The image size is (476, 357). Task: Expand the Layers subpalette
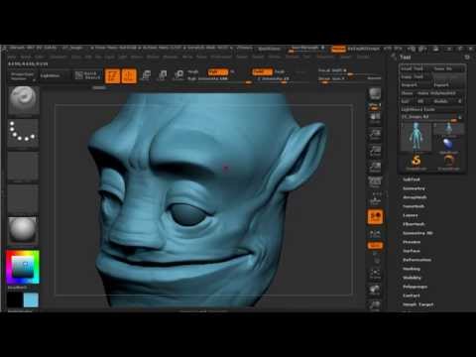pyautogui.click(x=411, y=215)
